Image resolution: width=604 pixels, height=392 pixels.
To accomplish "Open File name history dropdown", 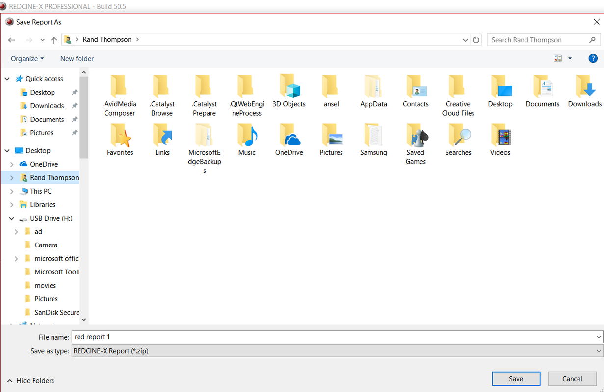I will pos(599,337).
